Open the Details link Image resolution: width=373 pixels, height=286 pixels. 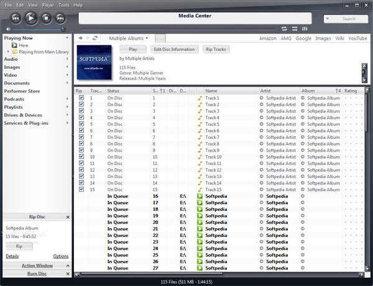click(x=12, y=256)
